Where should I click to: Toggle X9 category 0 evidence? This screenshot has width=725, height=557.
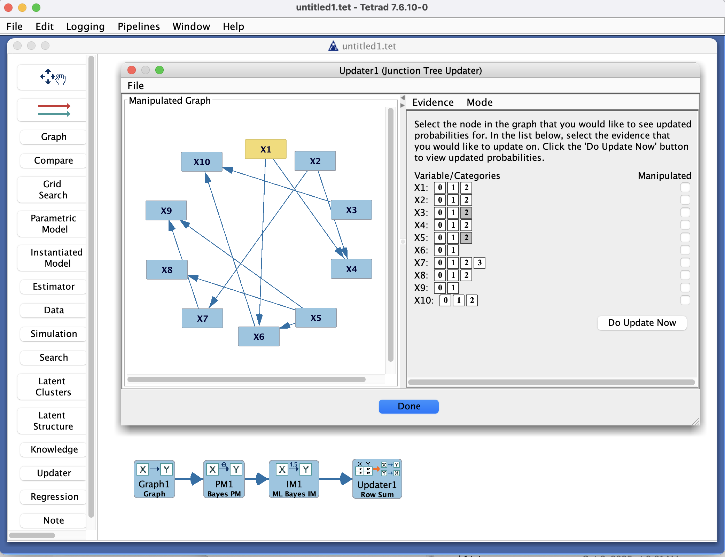440,288
